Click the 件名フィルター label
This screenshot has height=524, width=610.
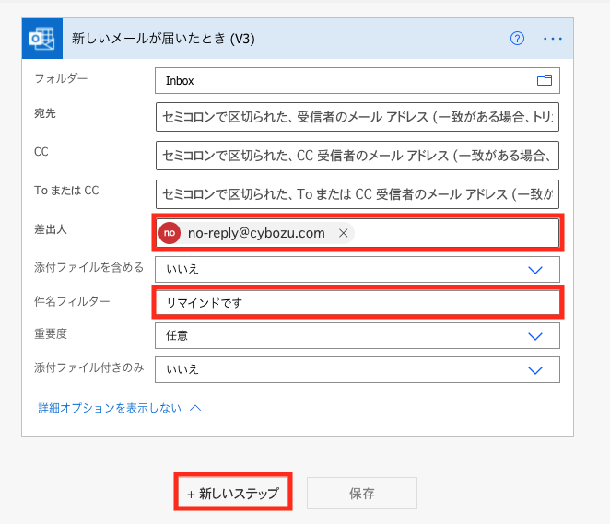tap(72, 301)
